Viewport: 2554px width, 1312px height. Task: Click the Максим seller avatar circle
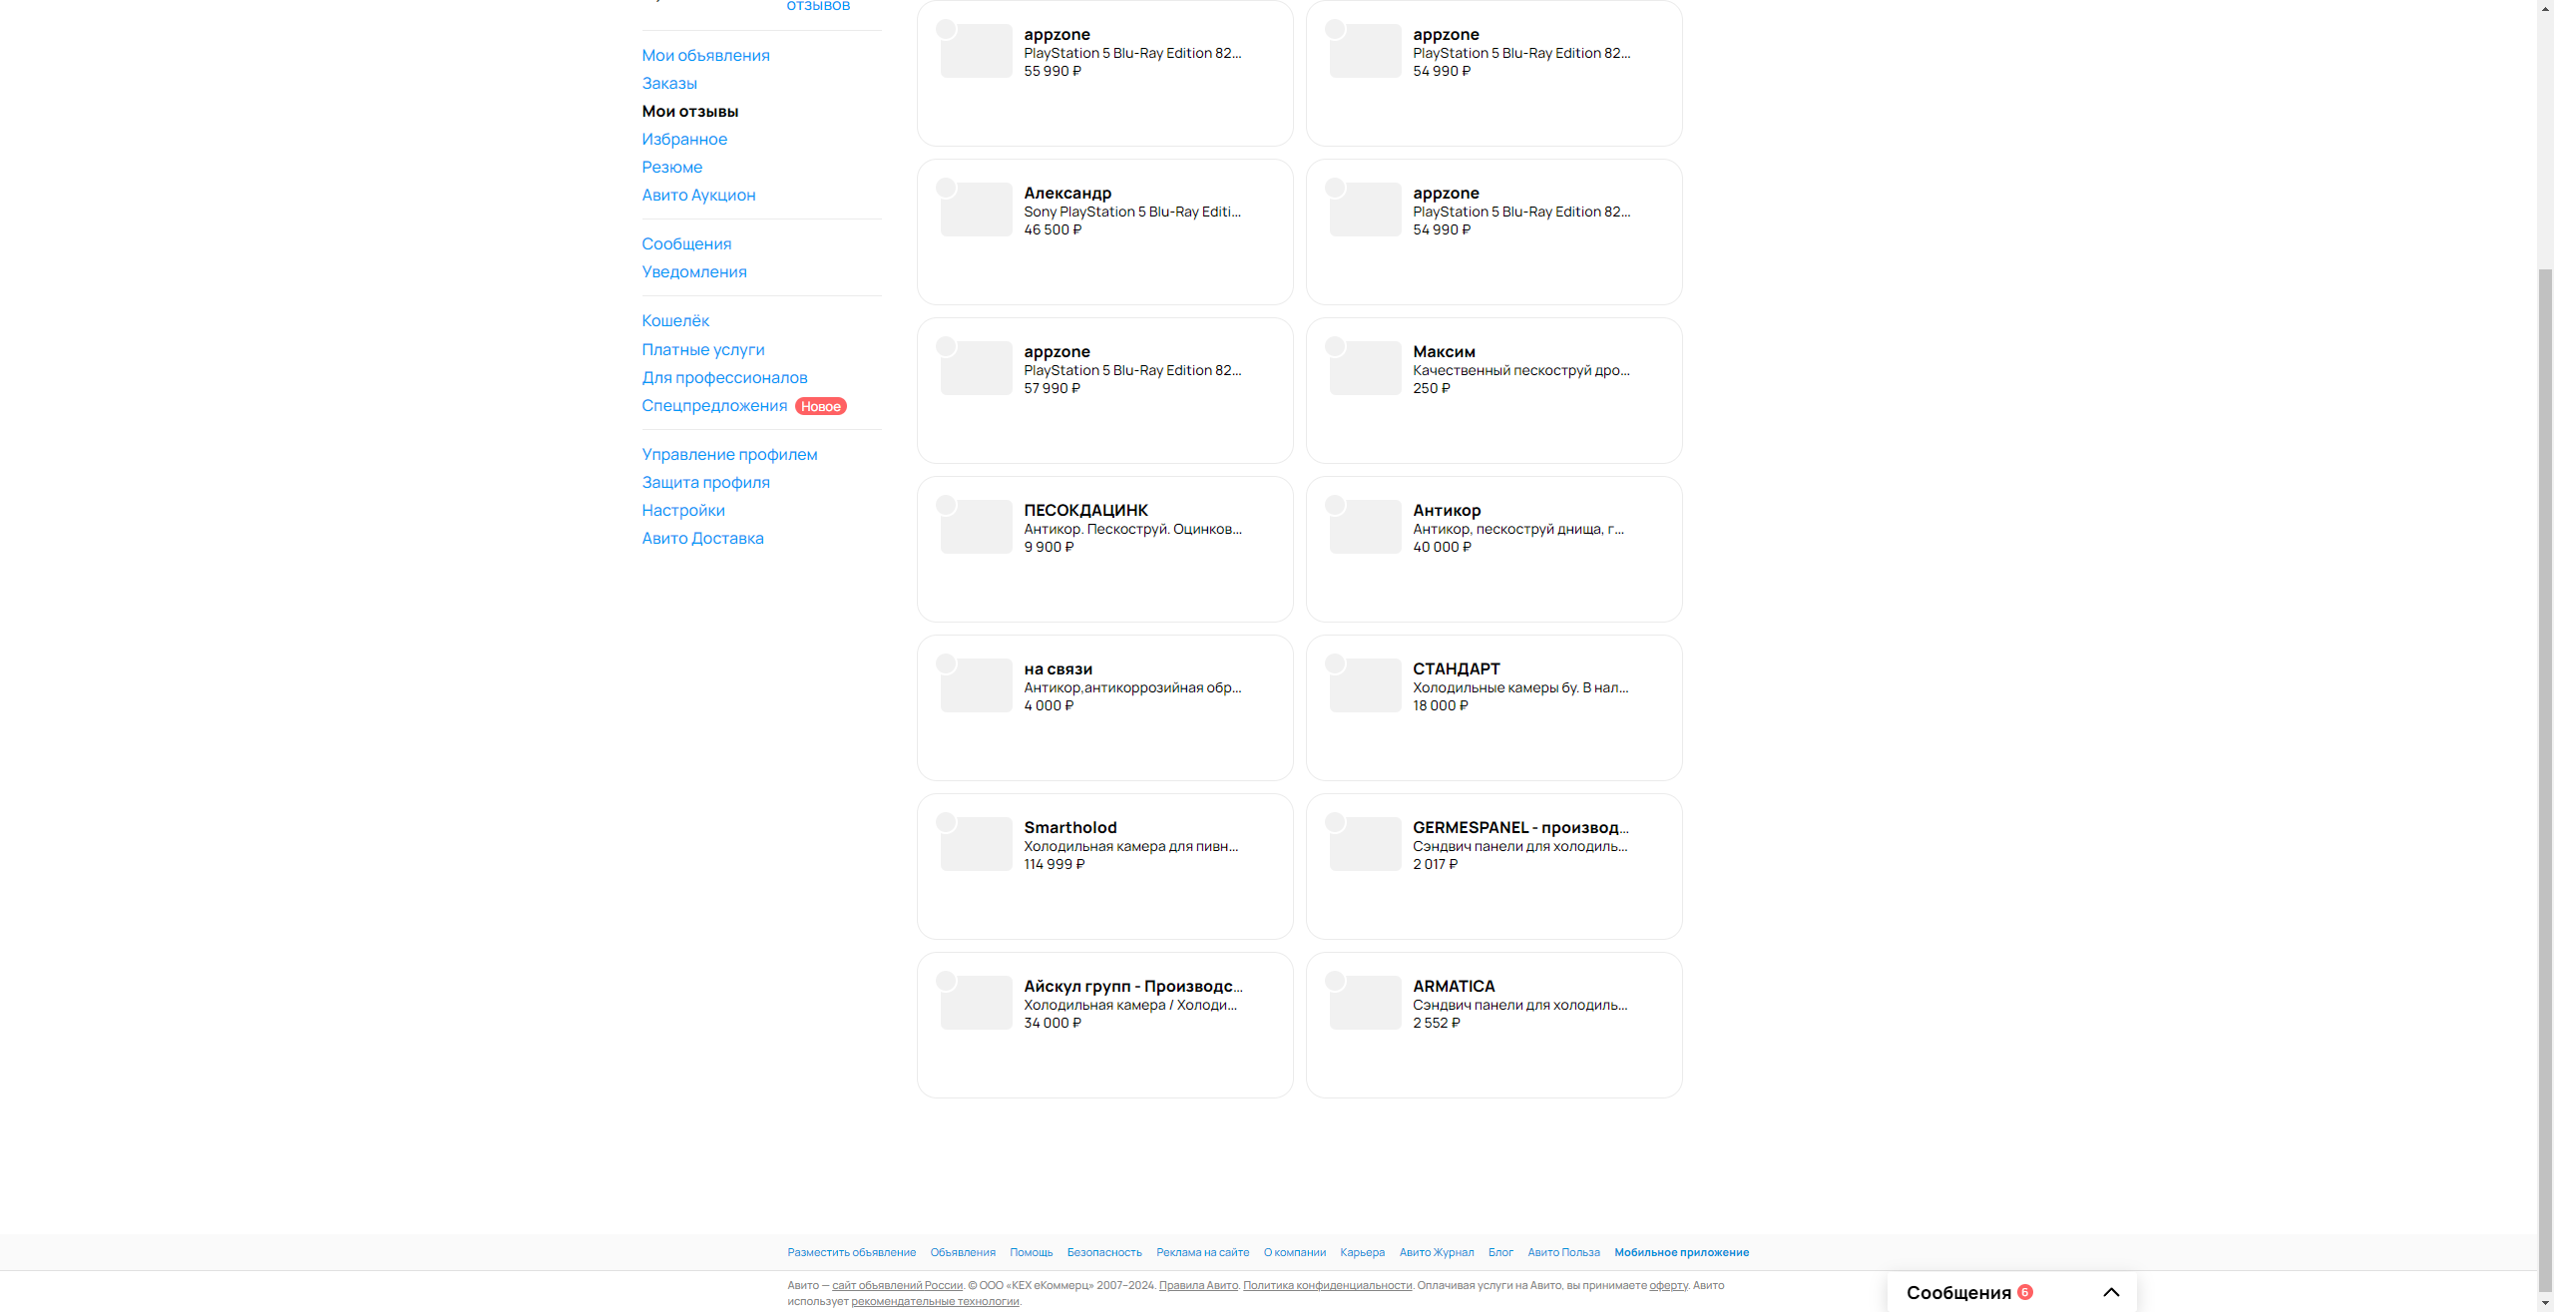point(1335,346)
